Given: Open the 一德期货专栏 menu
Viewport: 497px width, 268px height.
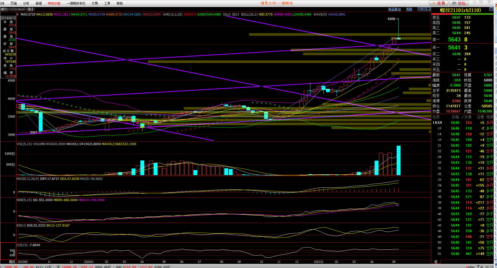Looking at the screenshot, I should 76,3.
